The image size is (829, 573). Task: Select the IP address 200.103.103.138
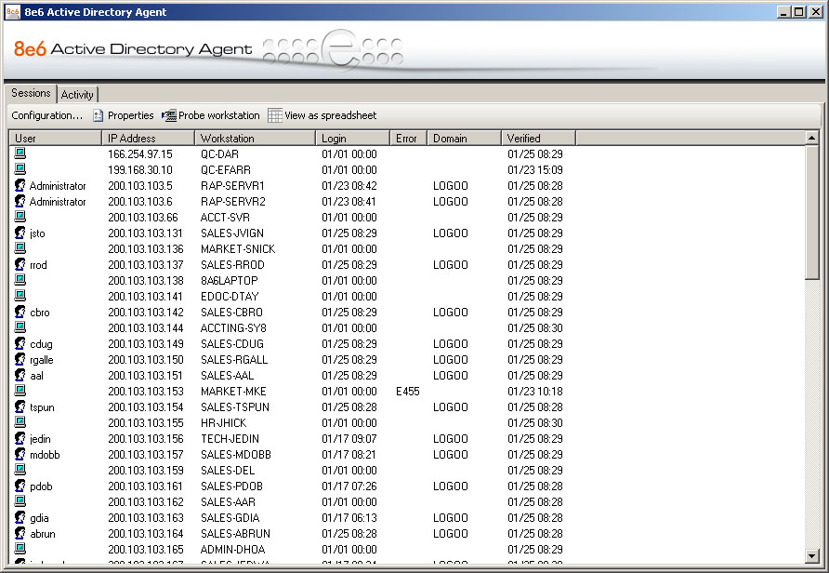[146, 280]
